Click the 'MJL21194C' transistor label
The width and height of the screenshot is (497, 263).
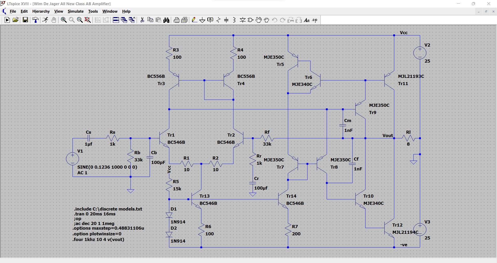[405, 232]
